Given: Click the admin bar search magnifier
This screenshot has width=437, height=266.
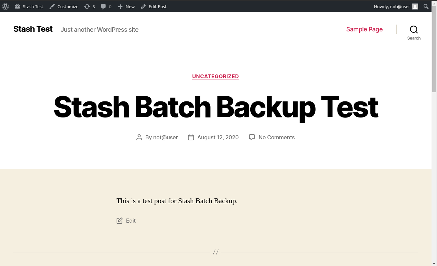Looking at the screenshot, I should 426,6.
